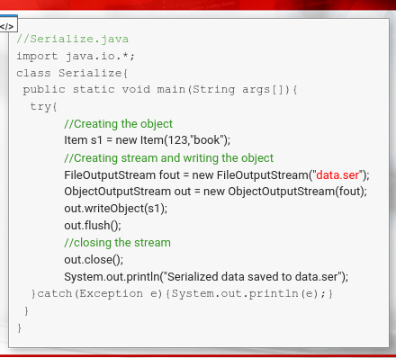This screenshot has height=358, width=396.
Task: Click the out.writeObject(s1) line
Action: point(116,209)
